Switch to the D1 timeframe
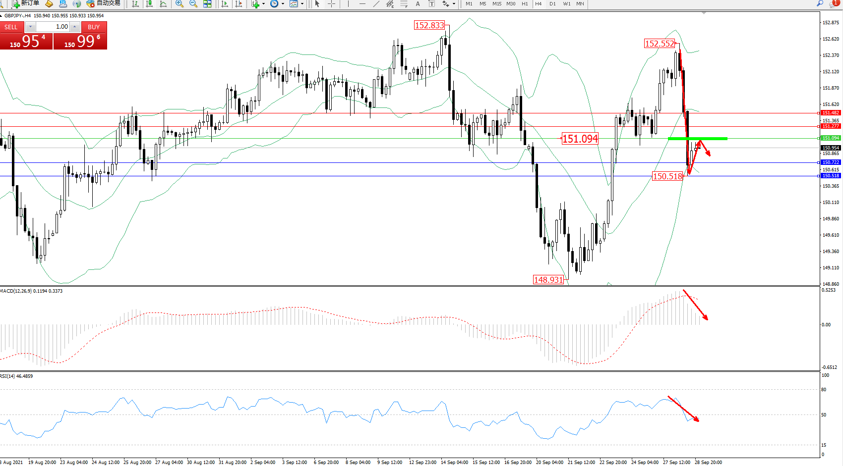This screenshot has width=843, height=466. tap(552, 4)
